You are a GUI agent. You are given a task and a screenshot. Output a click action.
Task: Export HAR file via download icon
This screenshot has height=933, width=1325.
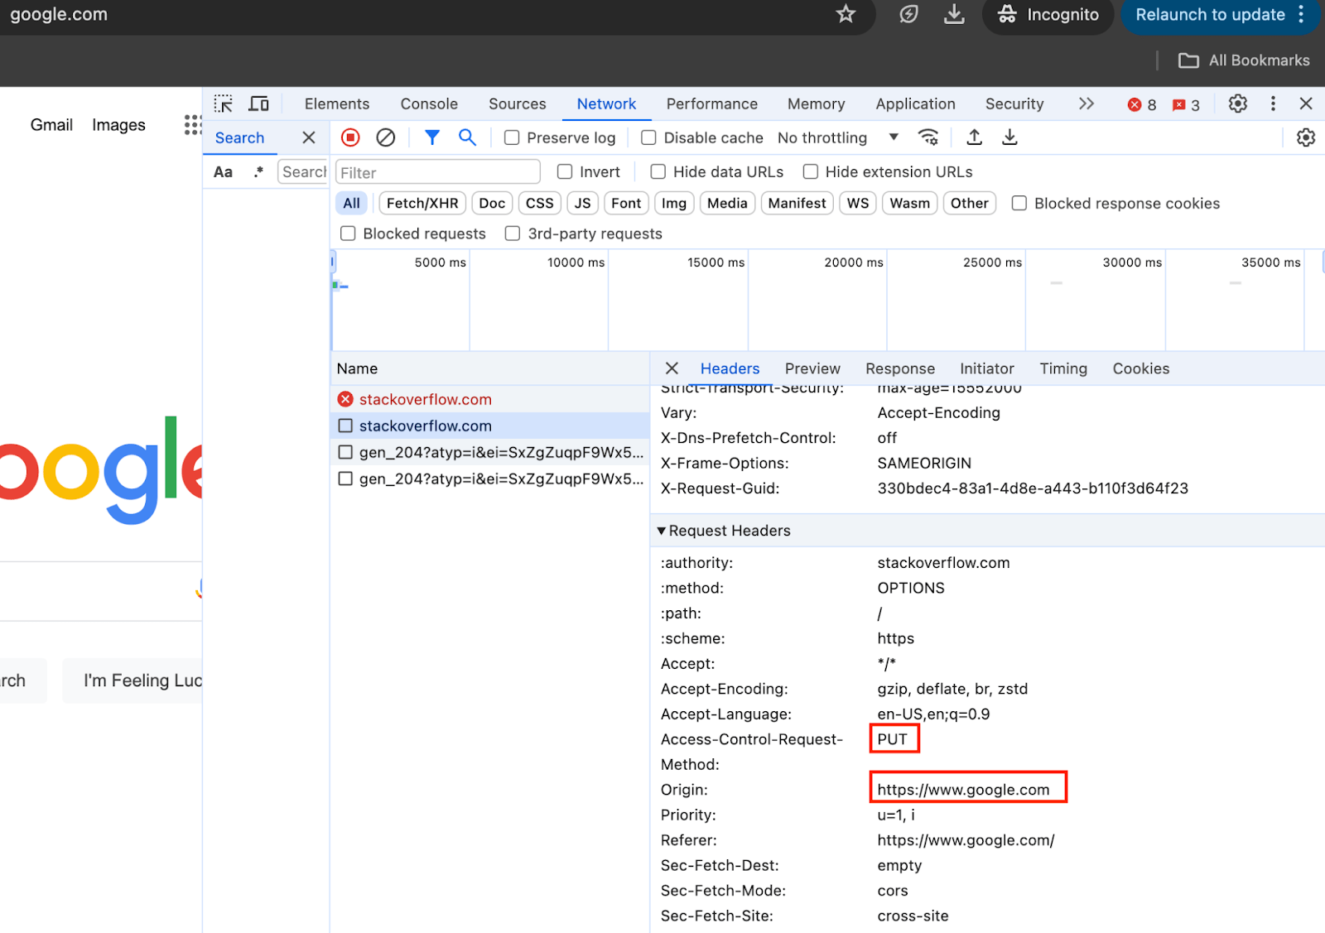(x=1009, y=137)
